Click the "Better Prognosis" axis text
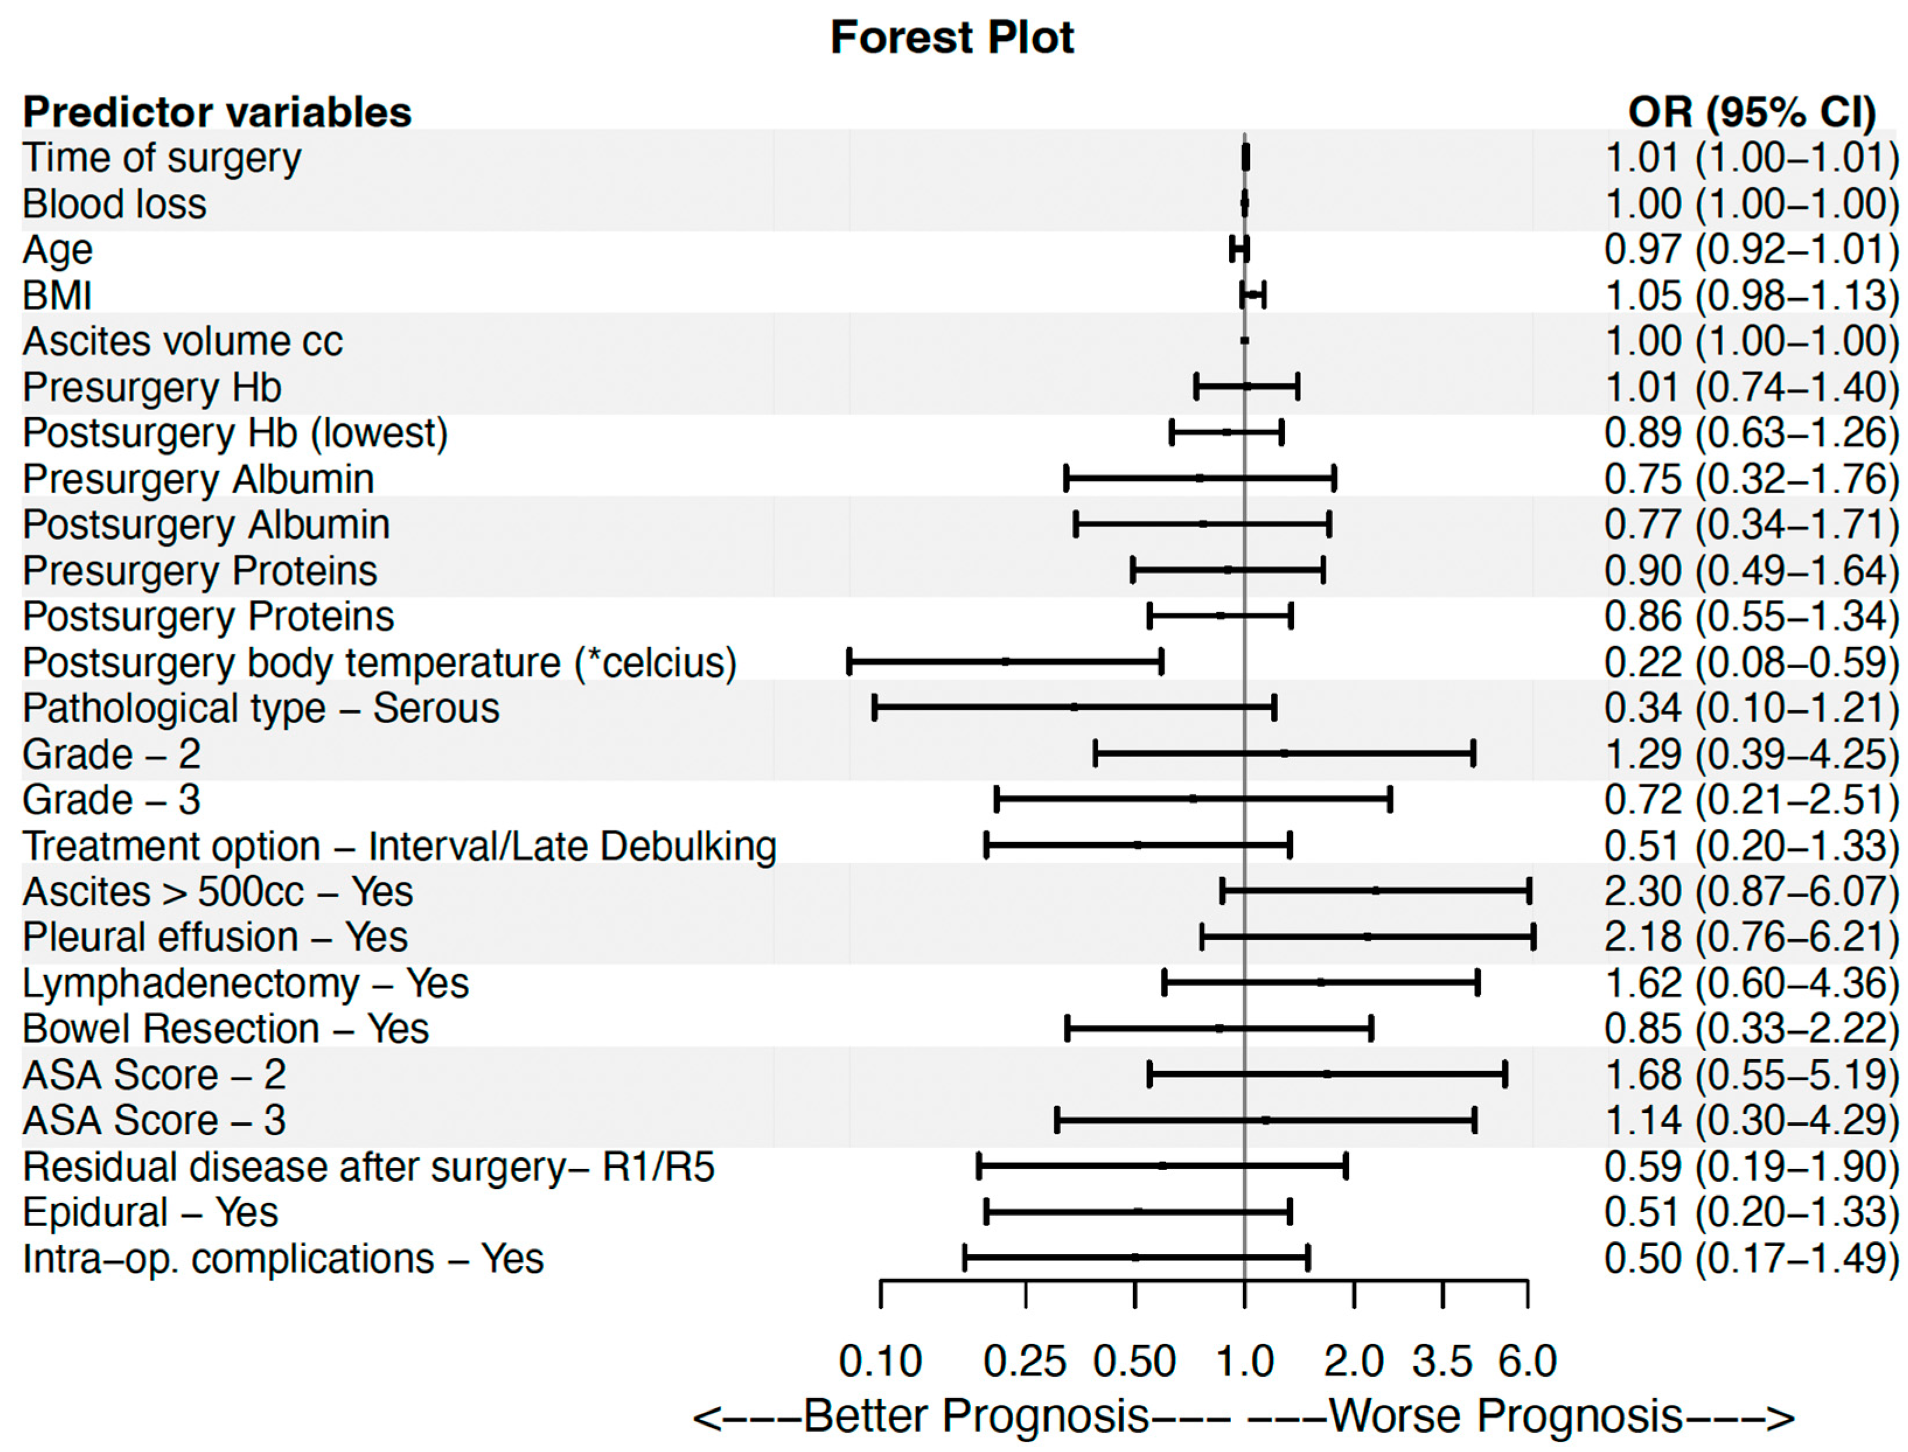This screenshot has height=1452, width=1908. click(x=976, y=1416)
